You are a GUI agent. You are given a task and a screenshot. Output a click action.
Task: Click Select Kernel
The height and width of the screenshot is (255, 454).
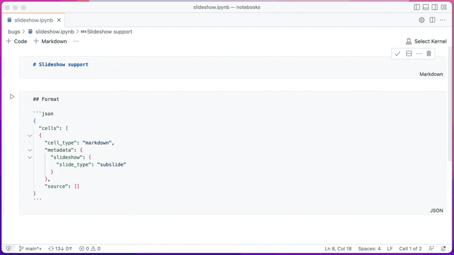pyautogui.click(x=426, y=41)
